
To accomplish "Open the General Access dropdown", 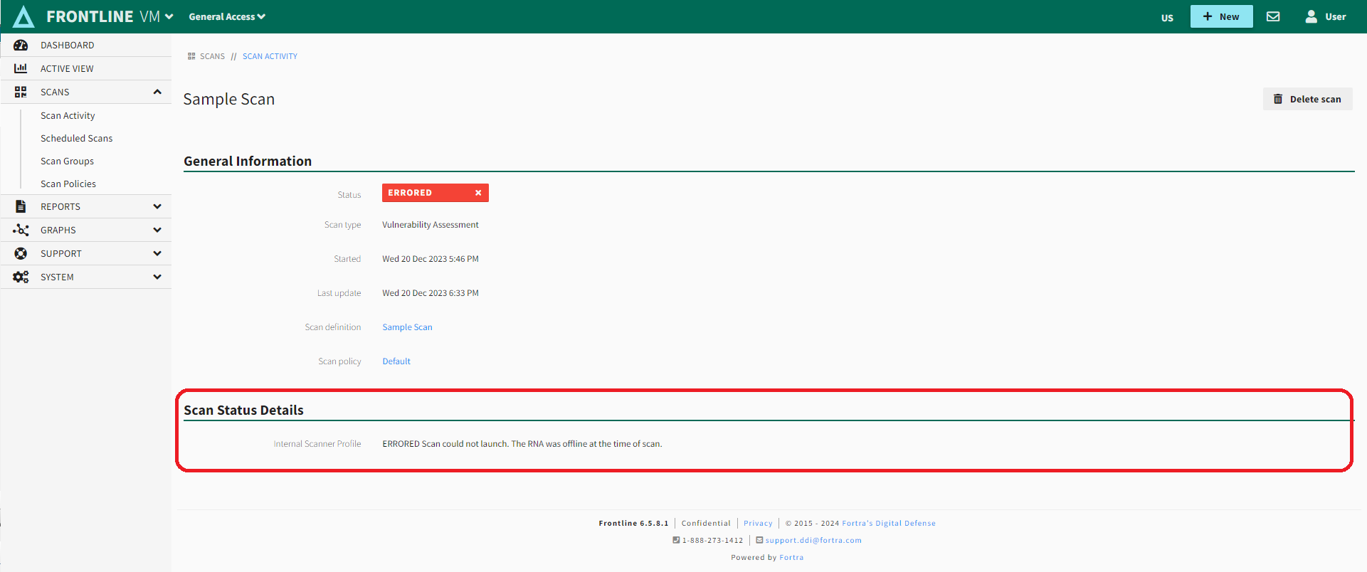I will tap(226, 16).
